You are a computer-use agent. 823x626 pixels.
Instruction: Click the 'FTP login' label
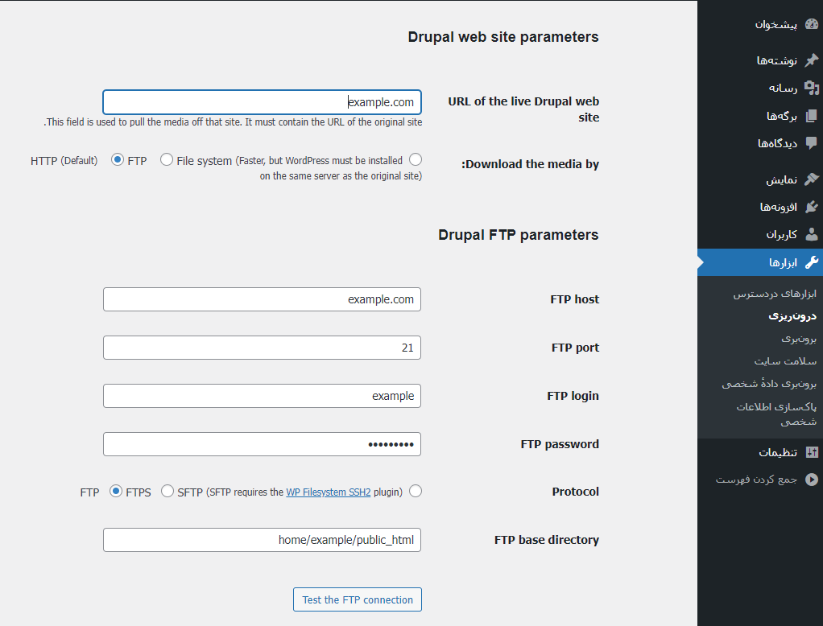coord(573,396)
